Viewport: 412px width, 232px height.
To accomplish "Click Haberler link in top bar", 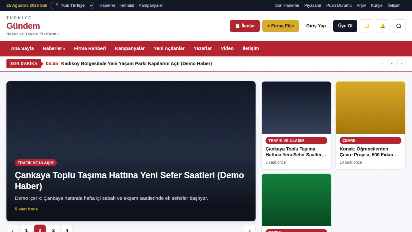I will (x=107, y=5).
